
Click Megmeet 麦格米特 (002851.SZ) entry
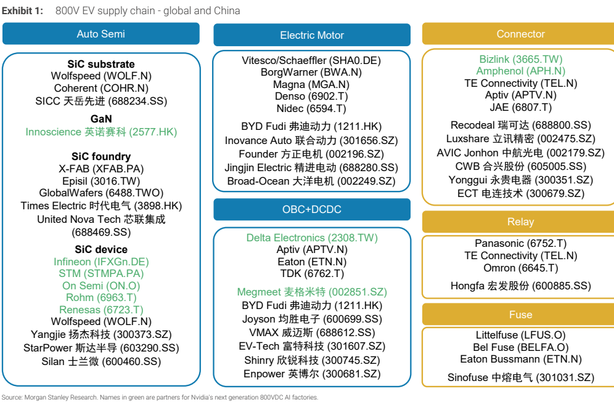[312, 292]
